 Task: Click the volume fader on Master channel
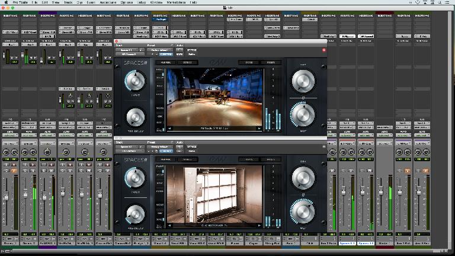click(381, 191)
